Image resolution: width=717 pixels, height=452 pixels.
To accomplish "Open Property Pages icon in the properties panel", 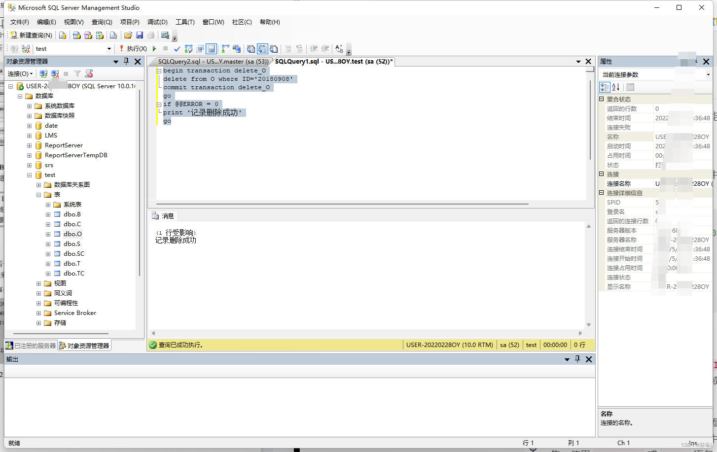I will [630, 87].
